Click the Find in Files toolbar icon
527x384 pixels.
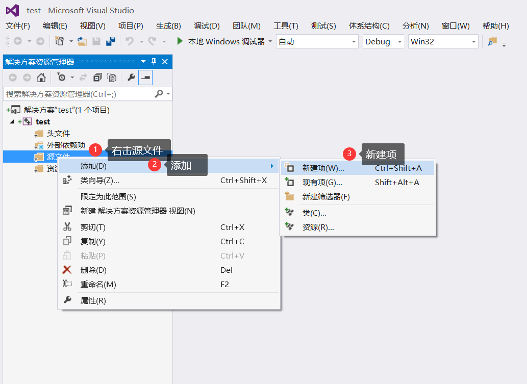(492, 41)
